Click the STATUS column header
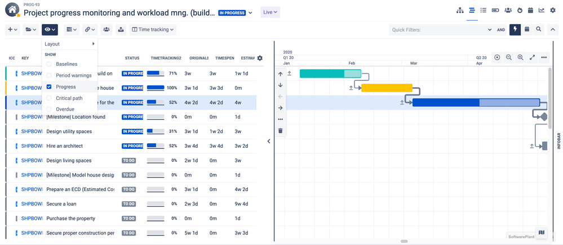This screenshot has width=563, height=245. (x=132, y=58)
